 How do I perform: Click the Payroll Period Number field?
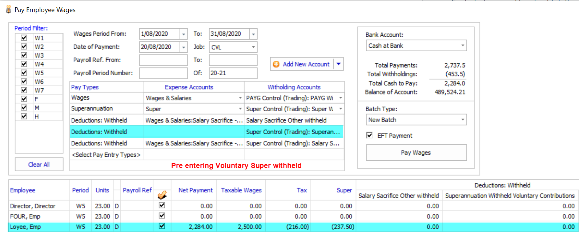(163, 73)
